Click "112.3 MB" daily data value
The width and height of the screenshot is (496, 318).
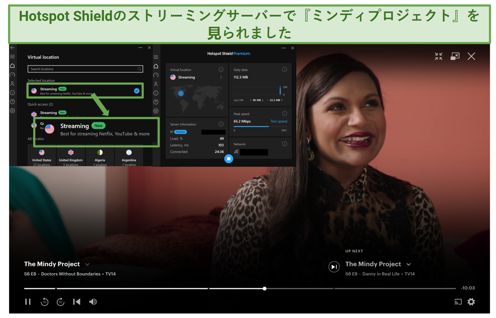241,77
